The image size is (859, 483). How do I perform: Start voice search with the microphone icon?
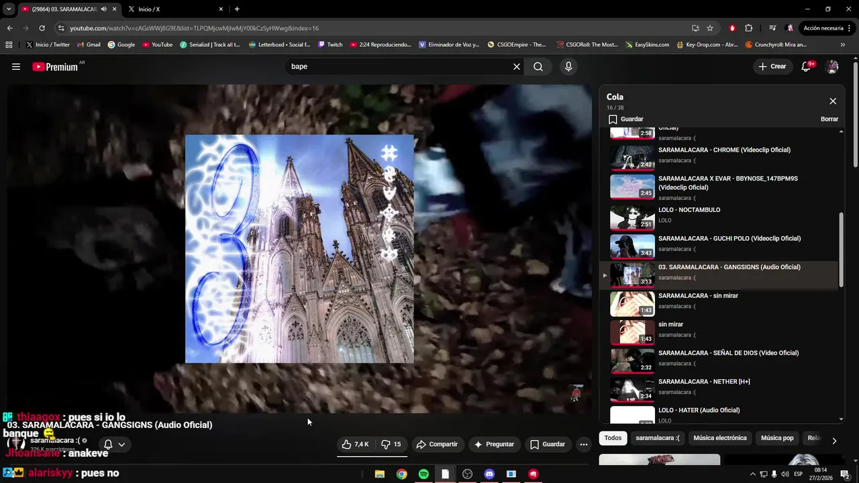(568, 66)
